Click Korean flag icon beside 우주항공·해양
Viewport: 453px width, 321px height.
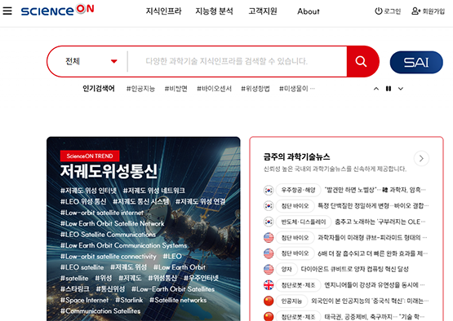tap(269, 190)
